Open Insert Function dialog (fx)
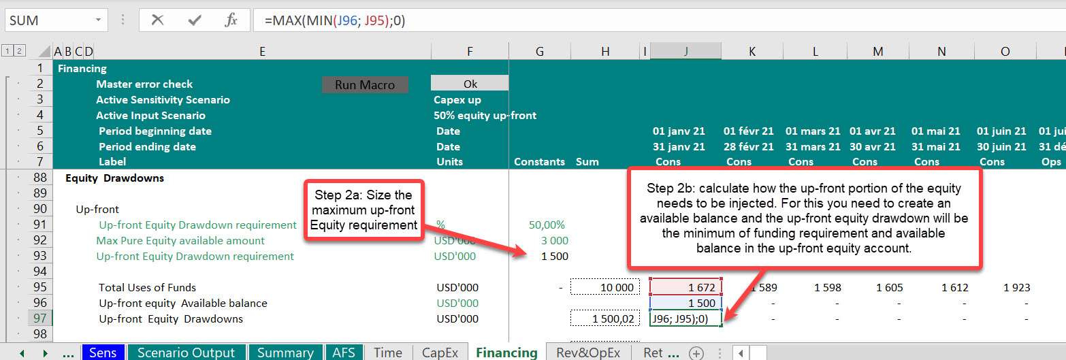Screen dimensions: 1066x360 [231, 20]
